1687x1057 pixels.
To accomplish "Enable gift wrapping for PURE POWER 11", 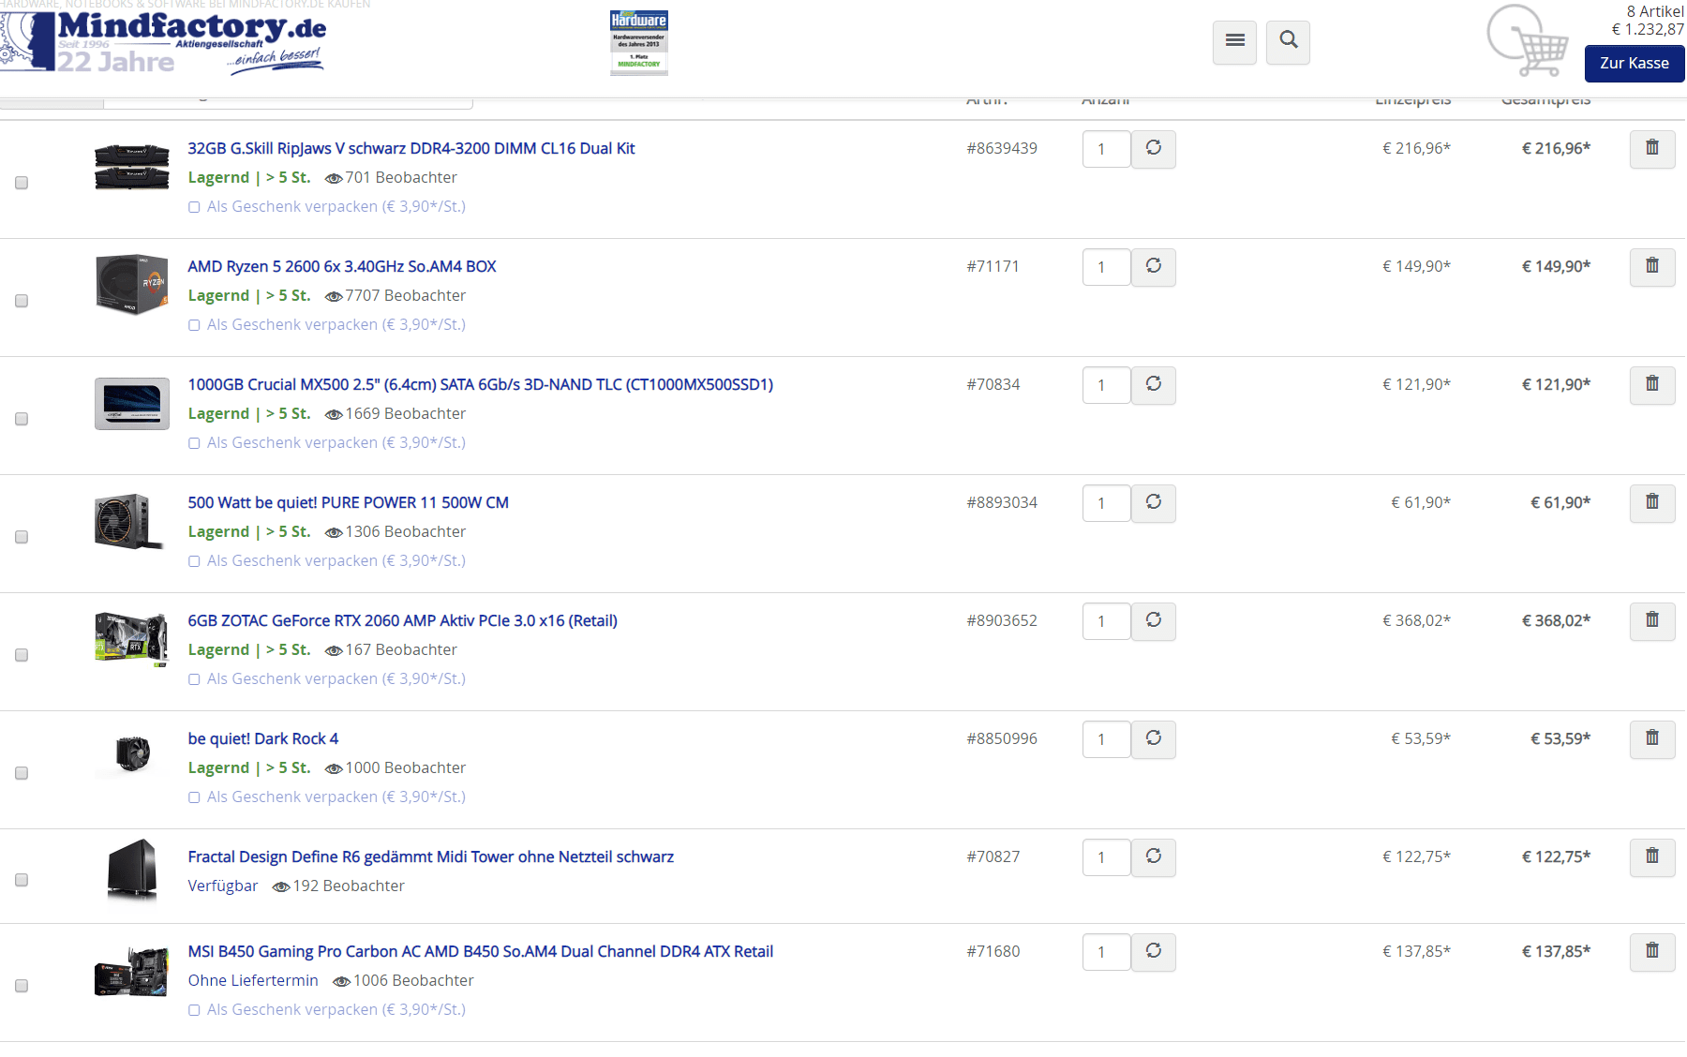I will pyautogui.click(x=194, y=561).
